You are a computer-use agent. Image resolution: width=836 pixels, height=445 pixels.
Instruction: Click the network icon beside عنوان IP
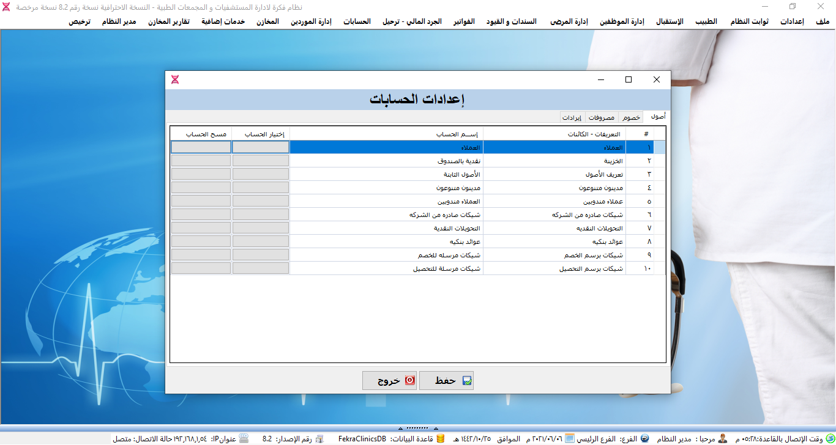pos(244,439)
